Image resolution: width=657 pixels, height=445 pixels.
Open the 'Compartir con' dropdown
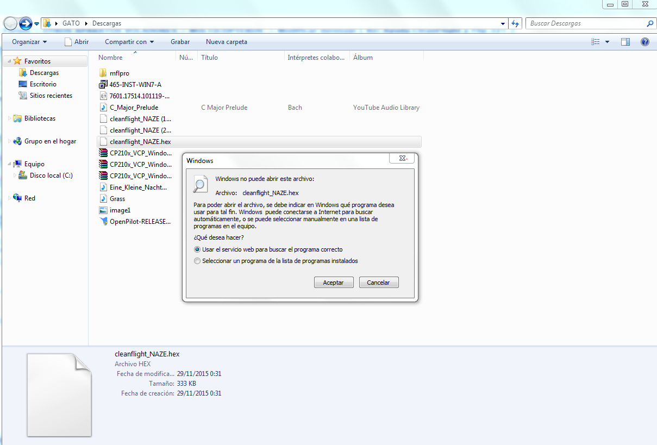click(x=129, y=42)
